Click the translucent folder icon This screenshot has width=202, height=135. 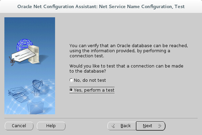tap(35, 108)
